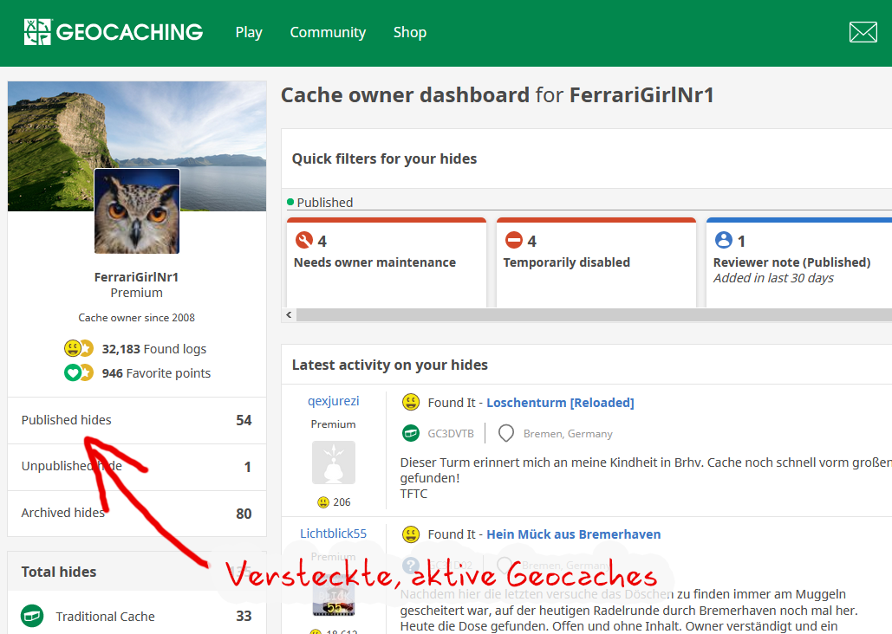This screenshot has height=634, width=892.
Task: Open the Community menu
Action: 328,32
